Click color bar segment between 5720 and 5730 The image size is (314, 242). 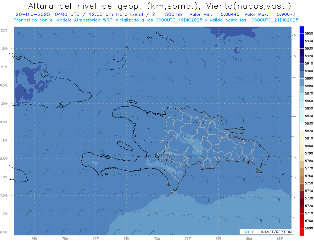302,202
